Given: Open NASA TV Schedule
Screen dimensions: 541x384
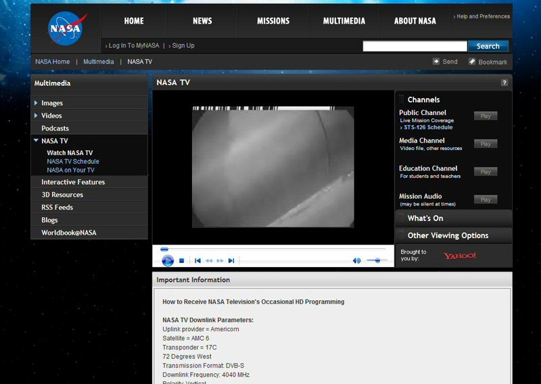Looking at the screenshot, I should tap(73, 161).
